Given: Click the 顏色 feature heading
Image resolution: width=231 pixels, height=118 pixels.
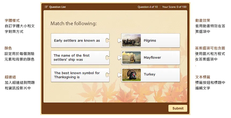Looking at the screenshot, I should 8,48.
